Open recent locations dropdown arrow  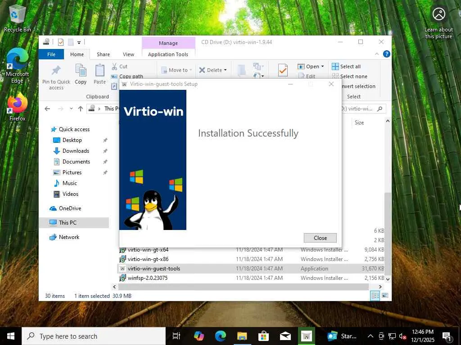click(x=71, y=109)
